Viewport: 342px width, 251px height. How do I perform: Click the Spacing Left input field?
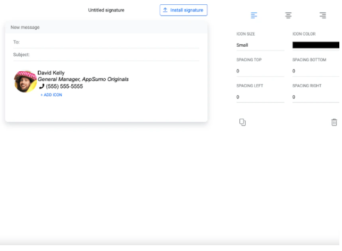[x=260, y=97]
